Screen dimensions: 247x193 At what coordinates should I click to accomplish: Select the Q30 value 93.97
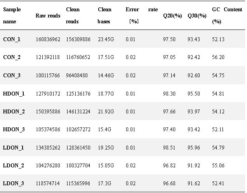click(x=193, y=112)
